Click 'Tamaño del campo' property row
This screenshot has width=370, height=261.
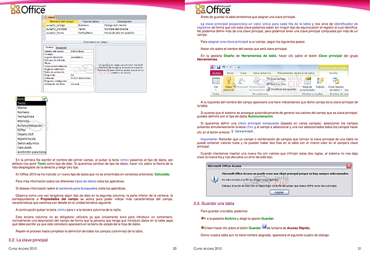(x=68, y=51)
